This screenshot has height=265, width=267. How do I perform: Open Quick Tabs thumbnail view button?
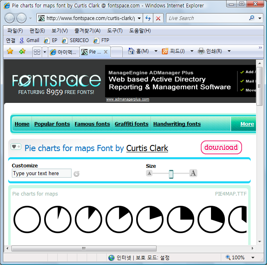(x=37, y=52)
